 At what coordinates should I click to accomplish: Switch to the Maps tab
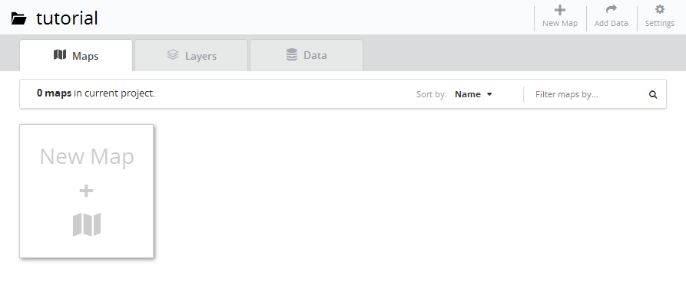pyautogui.click(x=76, y=55)
